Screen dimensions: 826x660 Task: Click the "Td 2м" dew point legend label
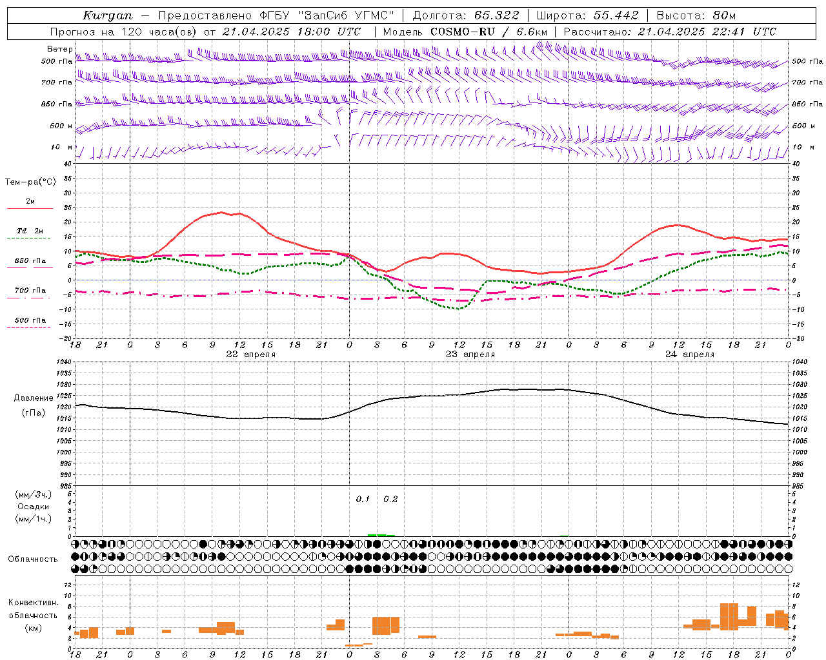30,231
